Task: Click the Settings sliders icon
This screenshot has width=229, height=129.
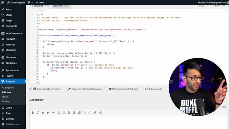Action: 3,119
